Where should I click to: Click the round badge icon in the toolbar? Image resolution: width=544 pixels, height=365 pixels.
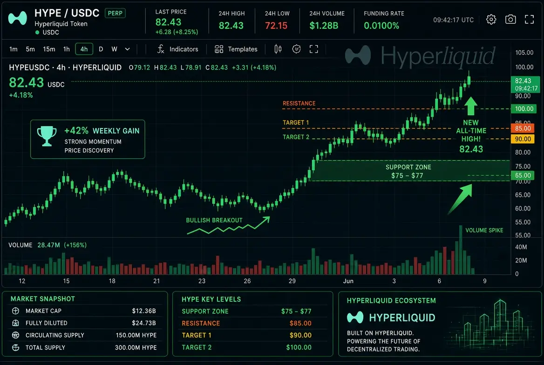click(296, 49)
